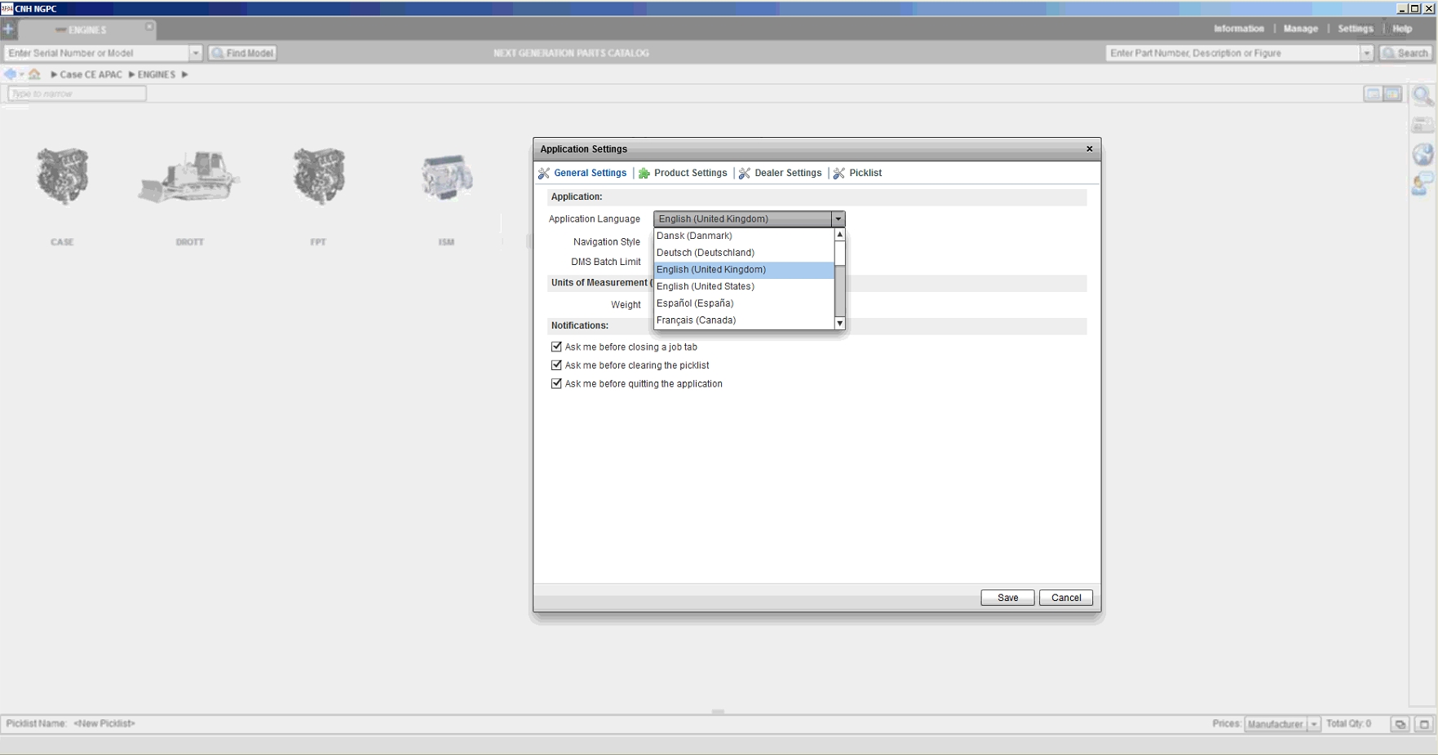Open the Help menu
The height and width of the screenshot is (755, 1438).
(1402, 29)
